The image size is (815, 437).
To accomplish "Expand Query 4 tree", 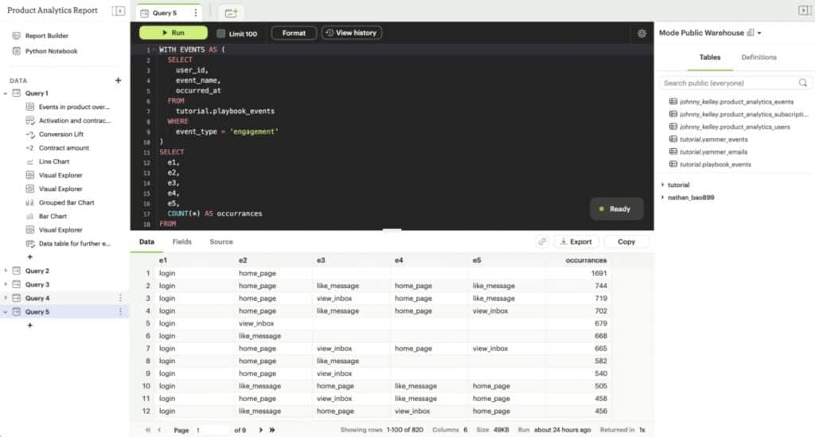I will click(6, 298).
